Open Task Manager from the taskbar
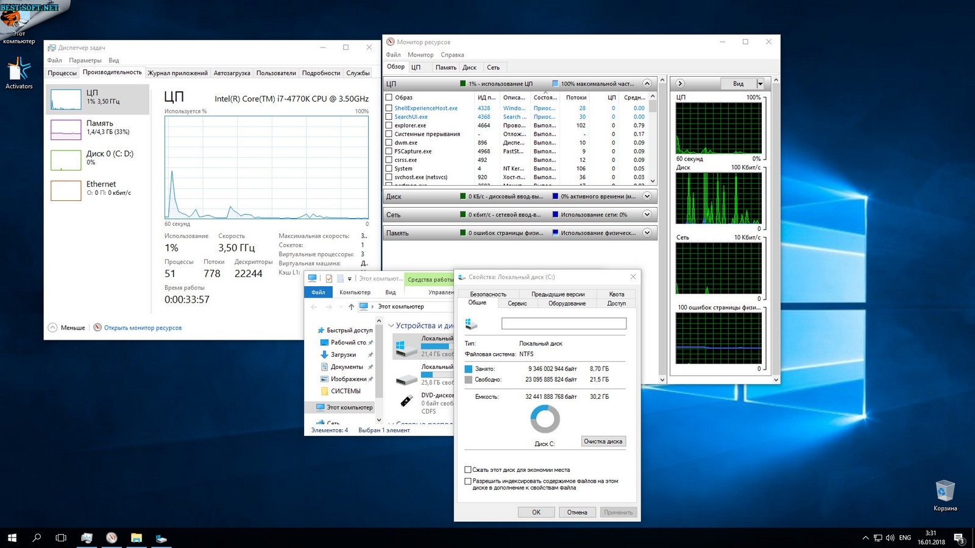 click(87, 538)
